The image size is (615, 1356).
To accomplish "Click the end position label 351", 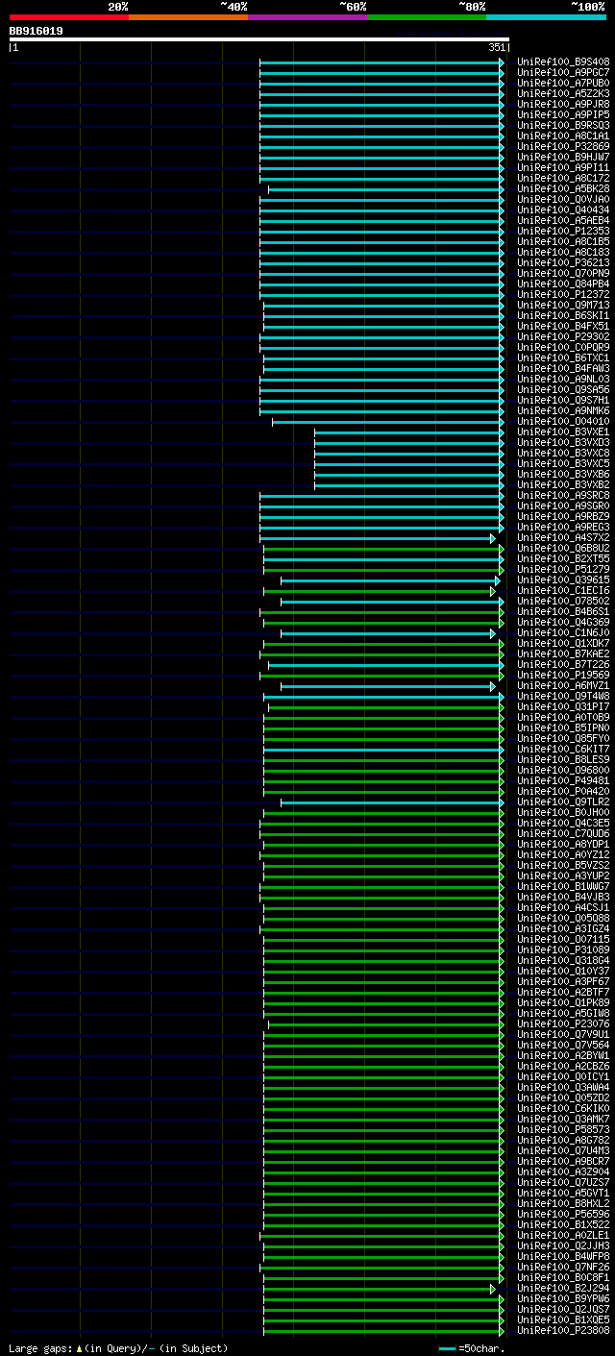I will (497, 47).
